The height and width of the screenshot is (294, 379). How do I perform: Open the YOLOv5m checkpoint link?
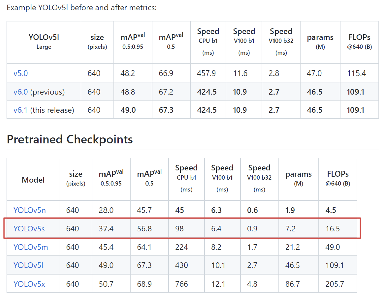[31, 247]
